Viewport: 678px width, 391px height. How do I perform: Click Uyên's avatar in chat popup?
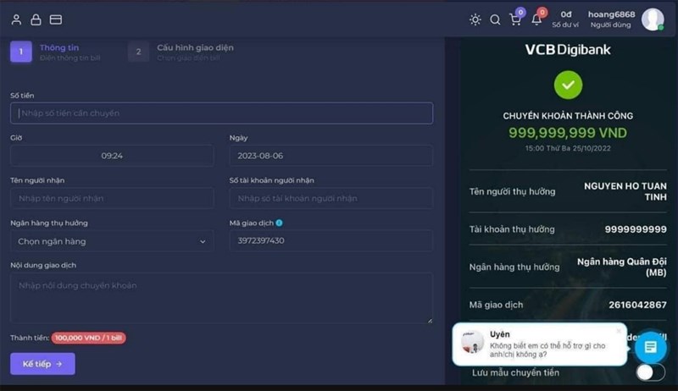(x=472, y=342)
